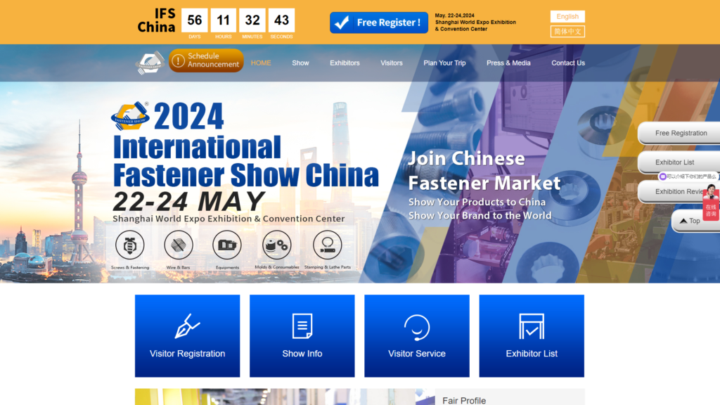Open the Press & Media menu
This screenshot has width=720, height=405.
[x=508, y=63]
